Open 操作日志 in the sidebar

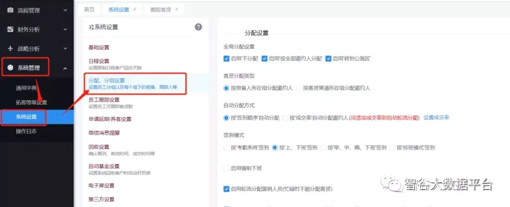coord(26,132)
